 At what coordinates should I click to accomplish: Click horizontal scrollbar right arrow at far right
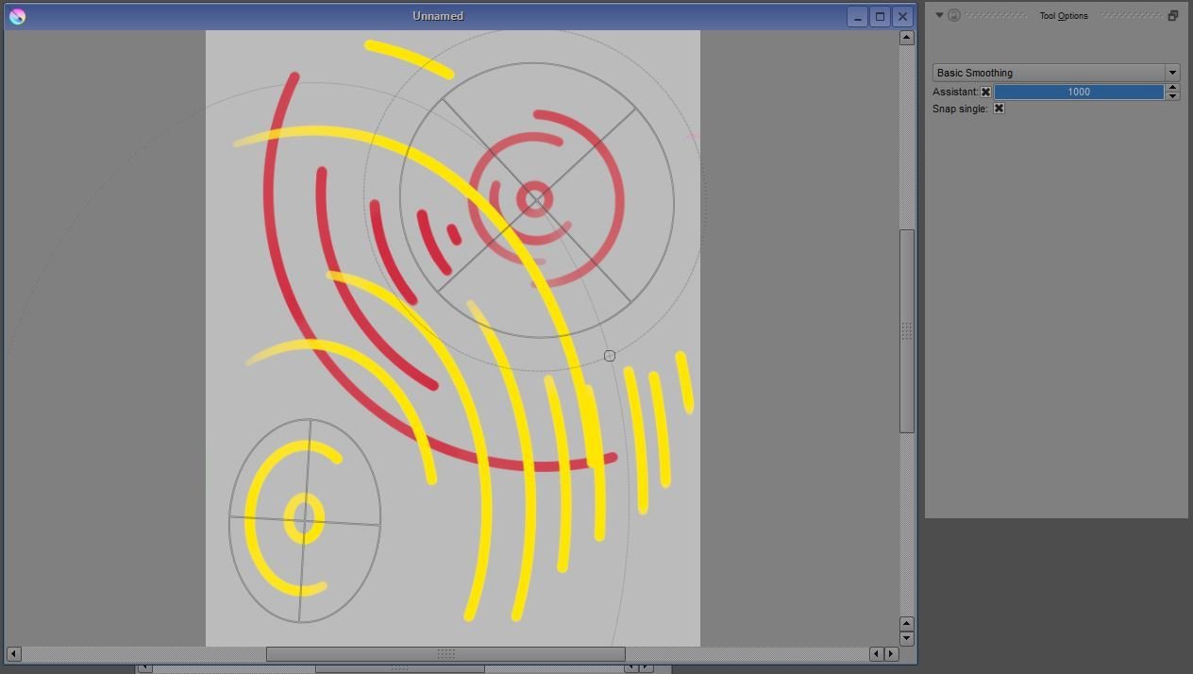(891, 653)
